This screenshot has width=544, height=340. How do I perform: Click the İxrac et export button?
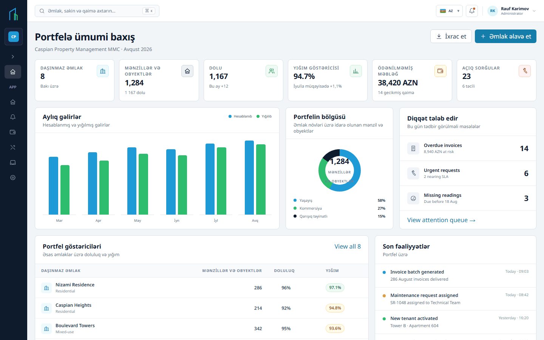point(451,36)
